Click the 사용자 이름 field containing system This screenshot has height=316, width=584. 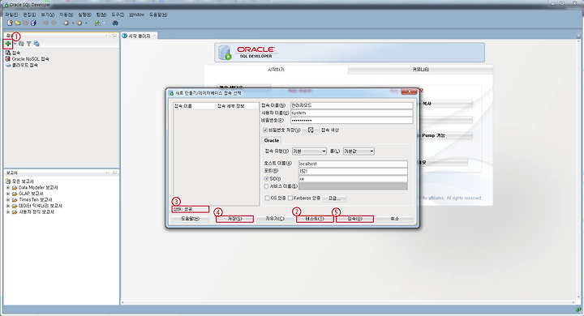351,113
